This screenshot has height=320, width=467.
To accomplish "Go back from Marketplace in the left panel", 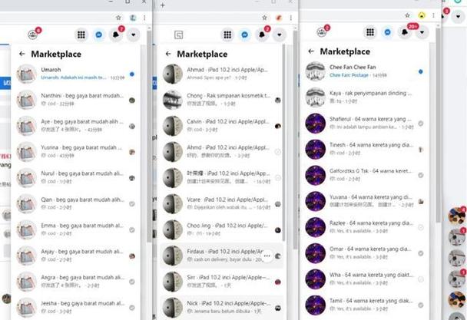I will pos(22,54).
